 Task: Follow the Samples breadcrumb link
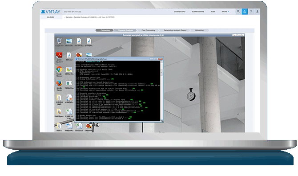click(x=69, y=17)
